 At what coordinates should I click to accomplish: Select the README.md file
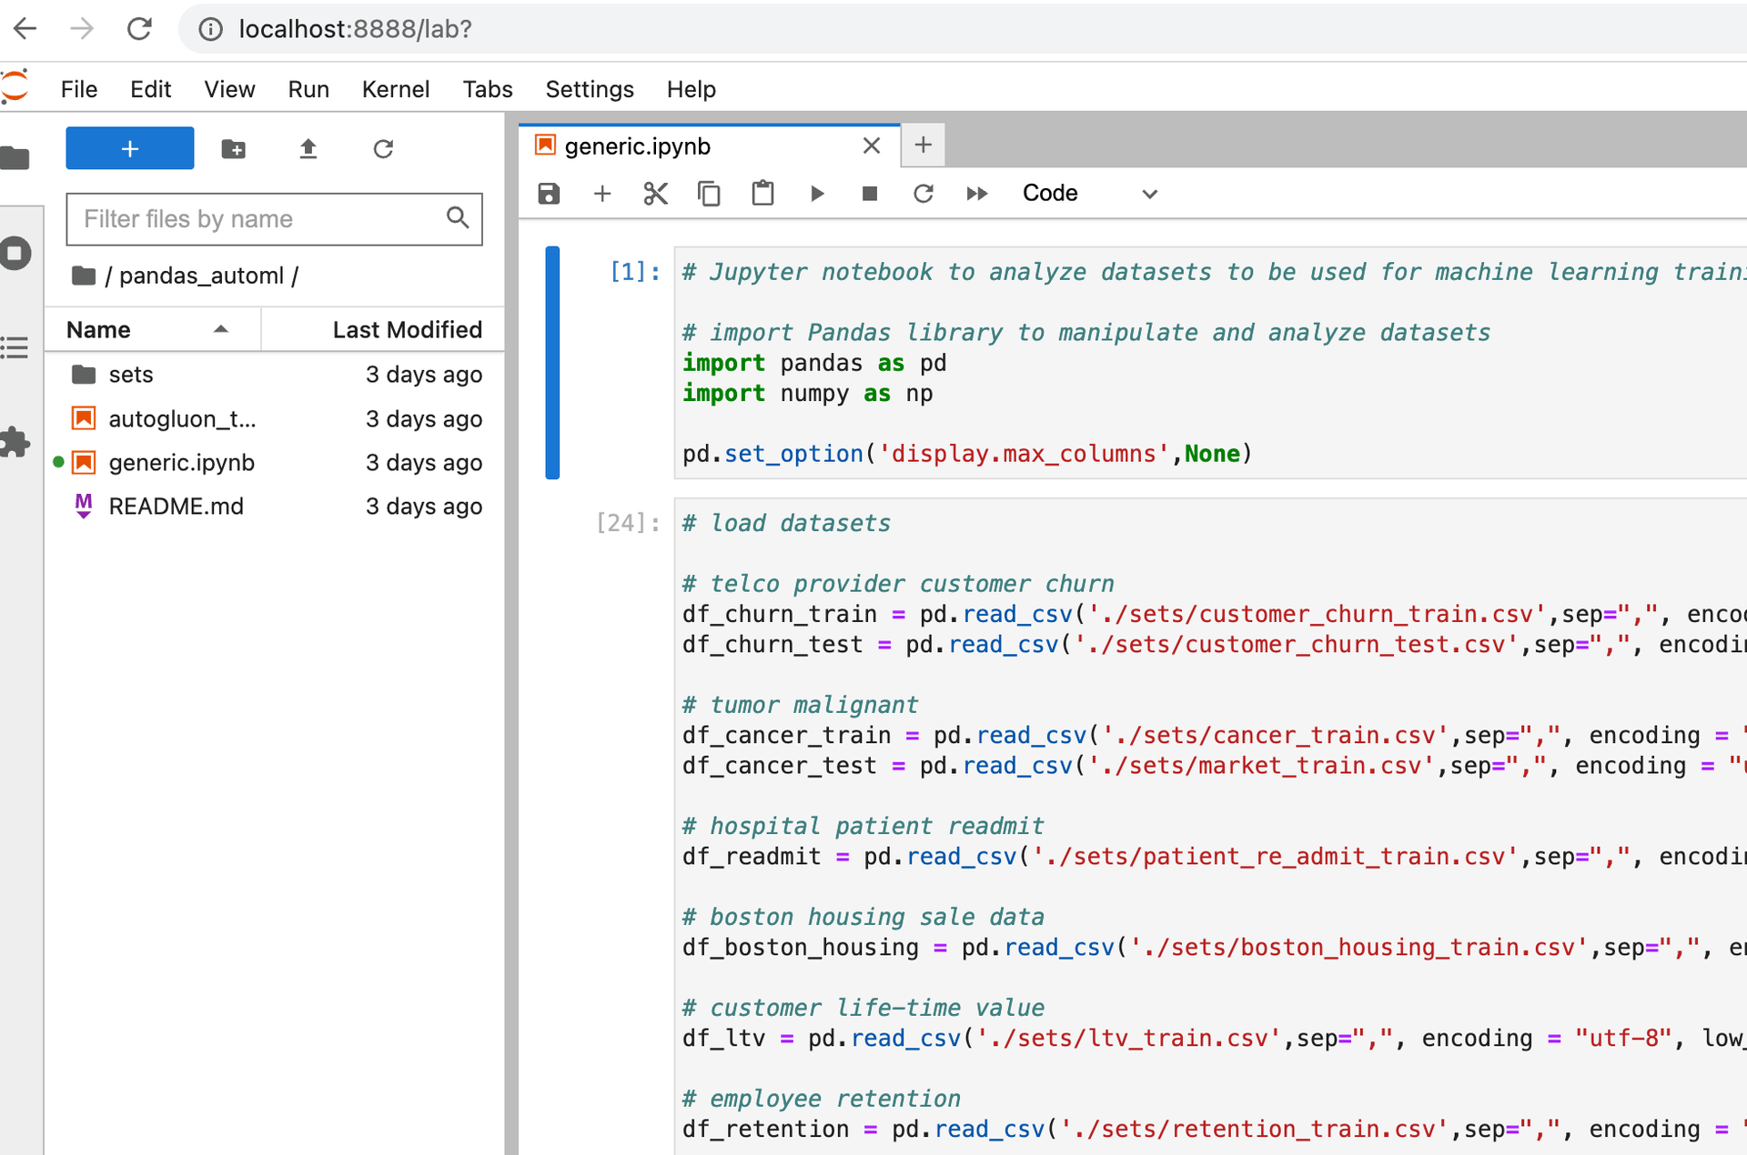276,506
